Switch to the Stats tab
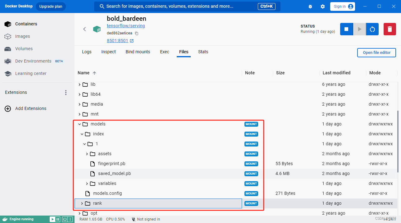 pyautogui.click(x=203, y=52)
